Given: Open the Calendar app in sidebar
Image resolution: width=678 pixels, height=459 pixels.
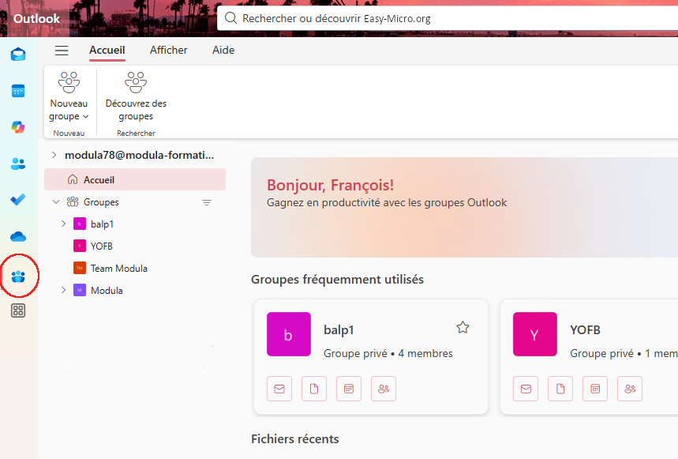Looking at the screenshot, I should [18, 91].
